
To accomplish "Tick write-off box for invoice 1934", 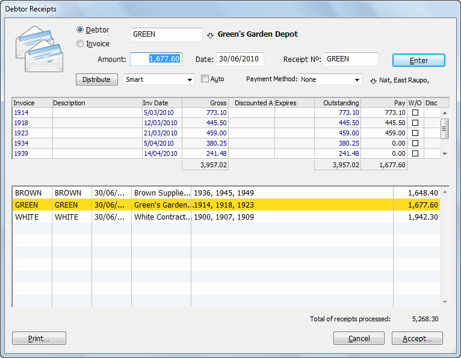I will (x=415, y=143).
